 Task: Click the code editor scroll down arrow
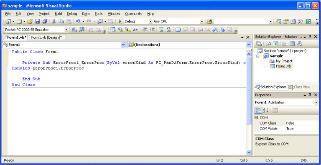(249, 152)
